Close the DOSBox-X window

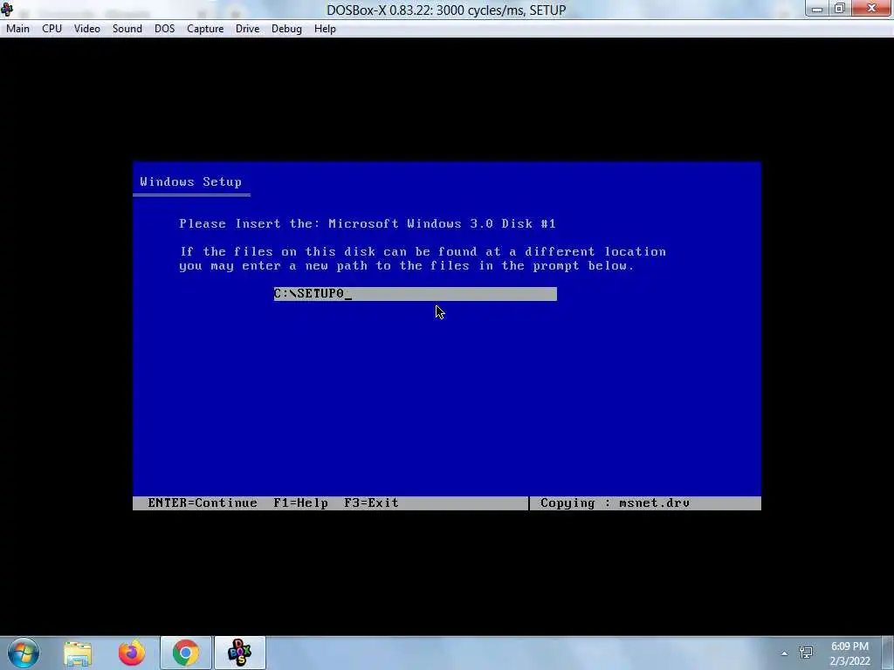click(x=871, y=9)
